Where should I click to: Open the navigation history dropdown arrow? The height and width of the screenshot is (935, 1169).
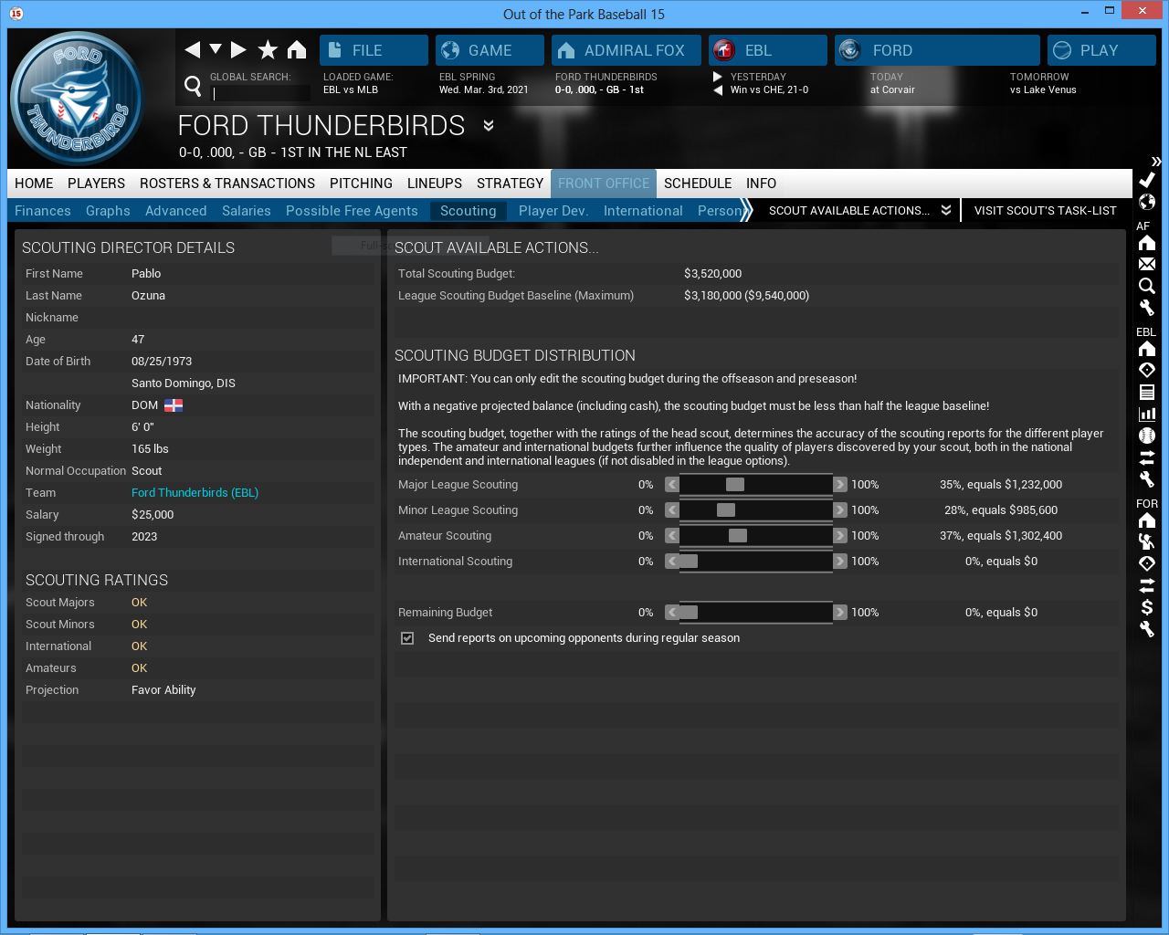click(x=216, y=49)
